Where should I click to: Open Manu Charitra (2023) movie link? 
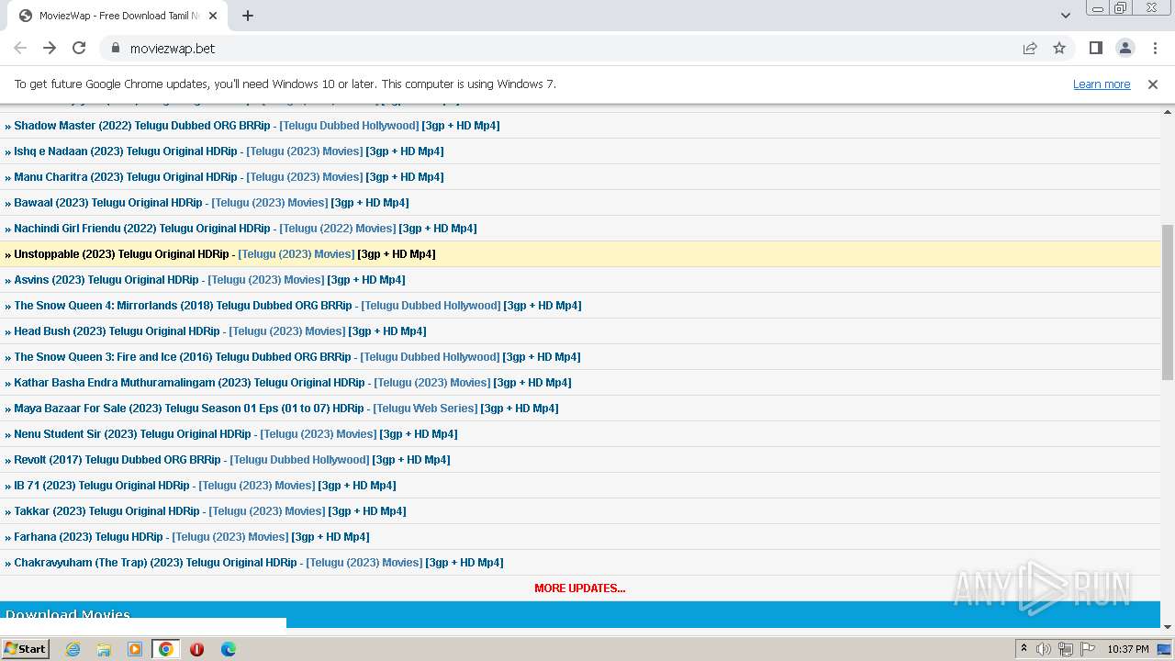pos(125,177)
